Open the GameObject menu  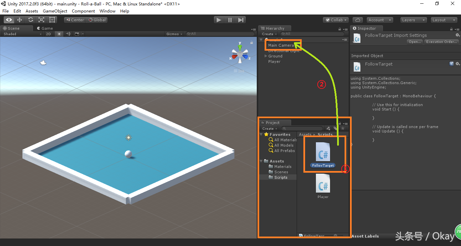pos(55,11)
